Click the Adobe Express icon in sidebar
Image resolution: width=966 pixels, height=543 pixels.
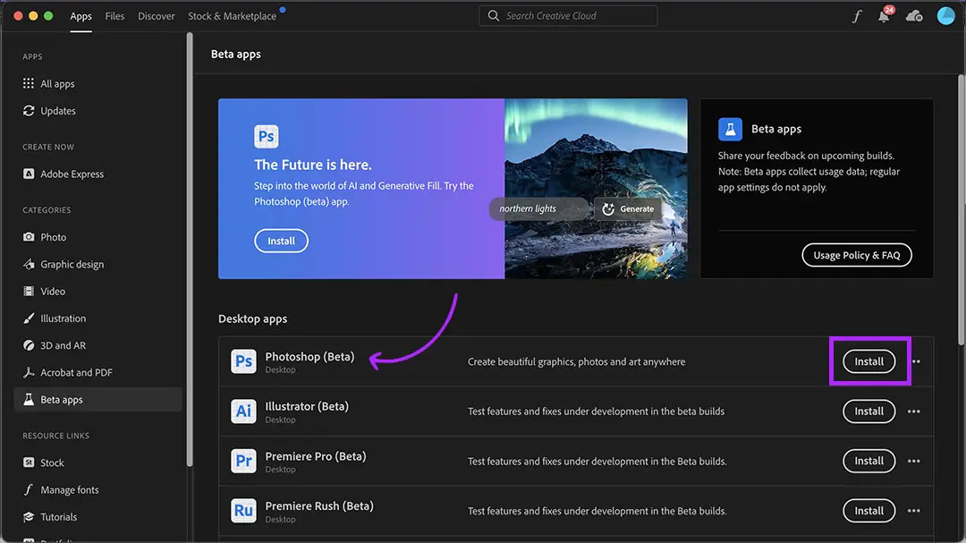[29, 174]
